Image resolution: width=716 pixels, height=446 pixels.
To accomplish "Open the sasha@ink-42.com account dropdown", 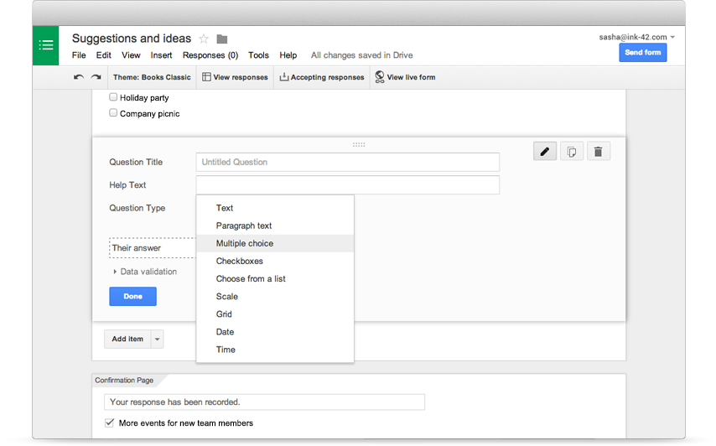I will click(x=672, y=37).
